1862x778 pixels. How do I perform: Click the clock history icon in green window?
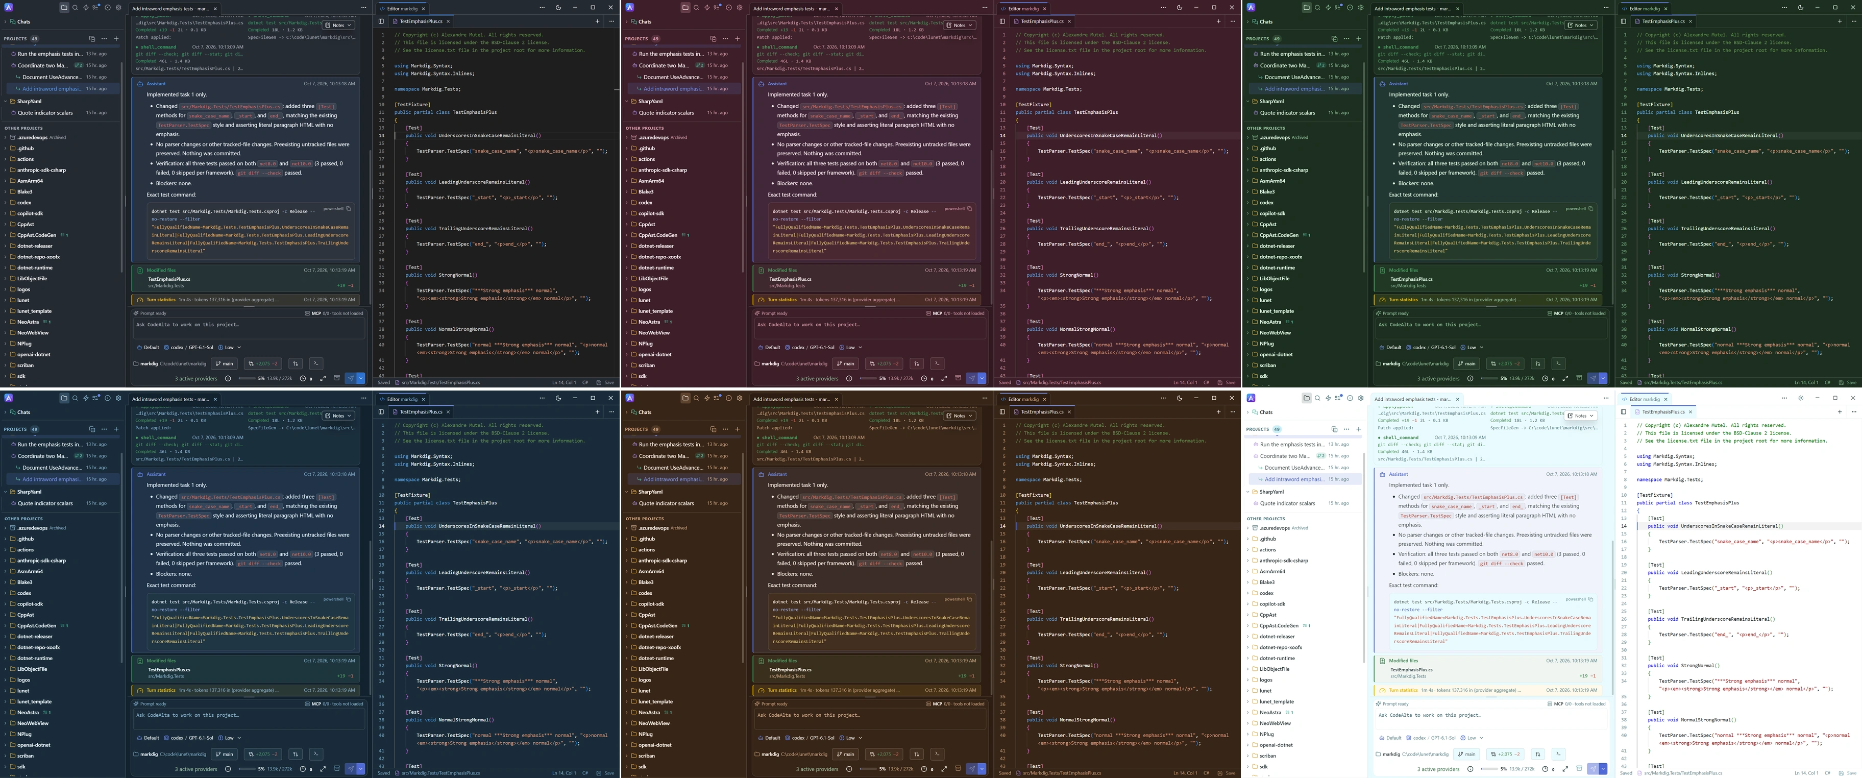1545,378
